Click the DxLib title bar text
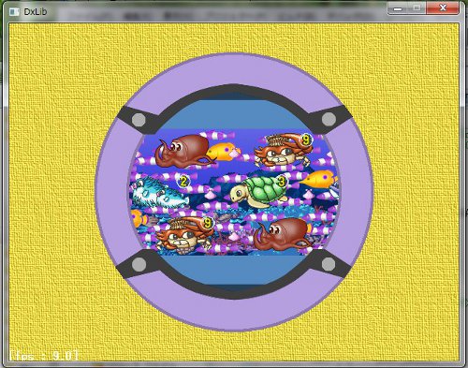Image resolution: width=468 pixels, height=368 pixels. tap(36, 12)
